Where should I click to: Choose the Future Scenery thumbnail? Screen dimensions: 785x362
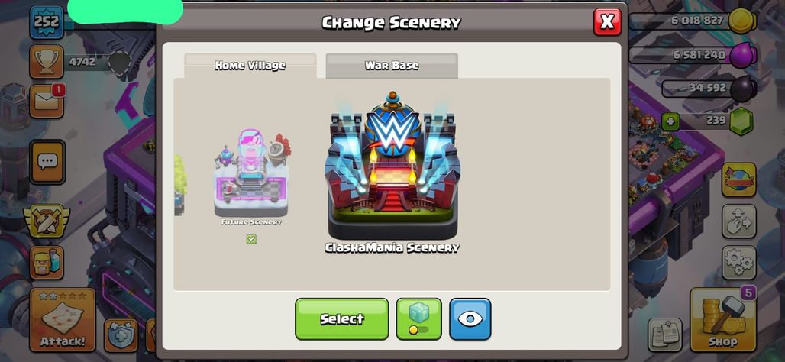[251, 178]
